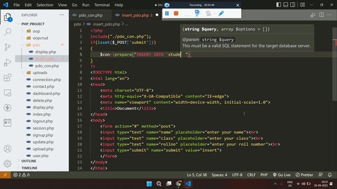This screenshot has width=337, height=189.
Task: Change Spaces: 4 indentation setting
Action: 219,175
